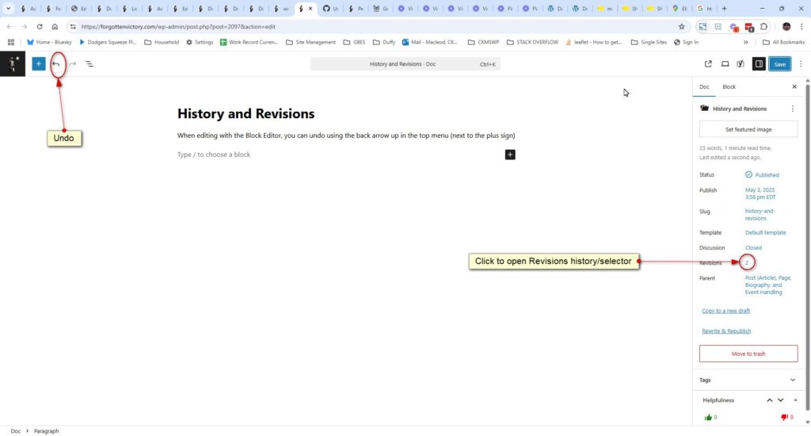This screenshot has width=811, height=436.
Task: Reload the browser page
Action: click(x=40, y=26)
